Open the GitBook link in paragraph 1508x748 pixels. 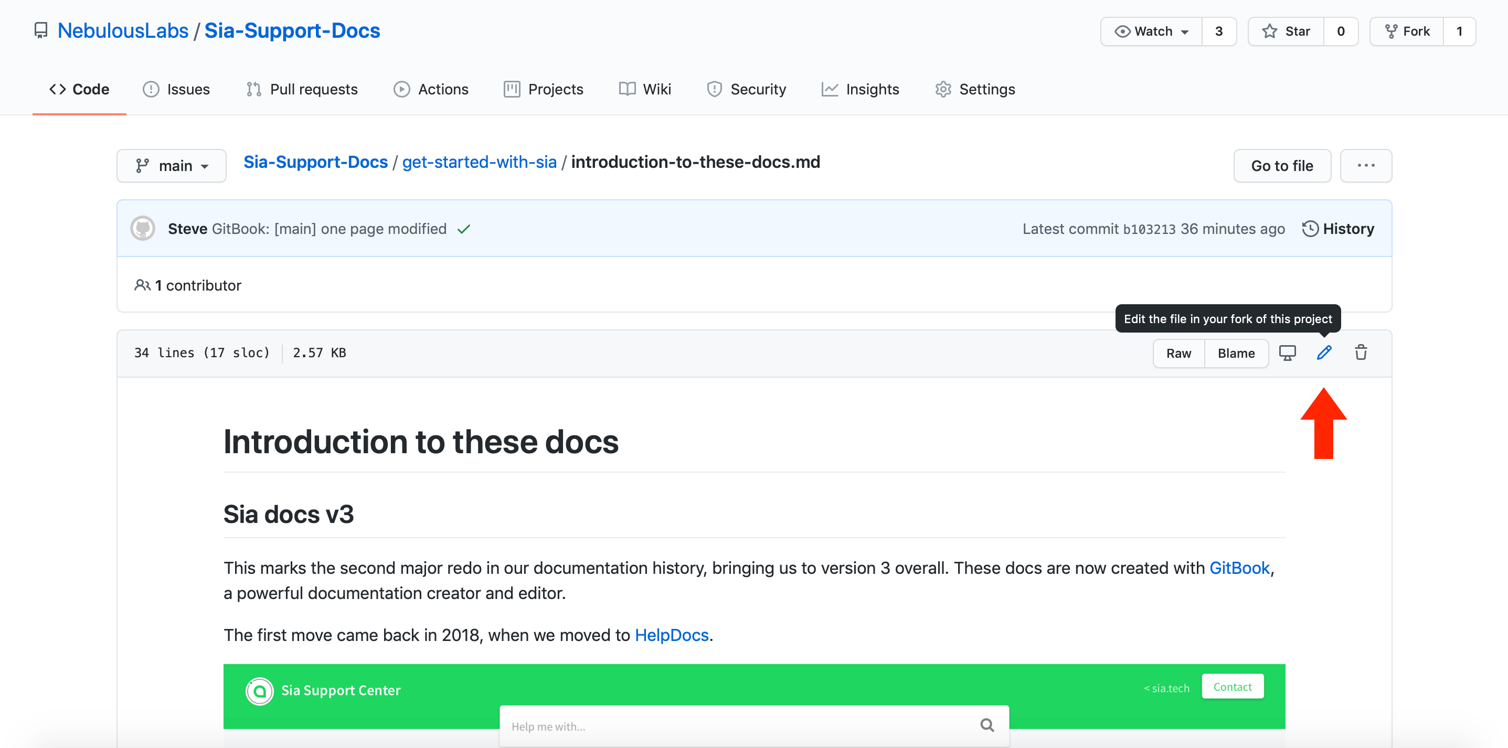[x=1239, y=568]
